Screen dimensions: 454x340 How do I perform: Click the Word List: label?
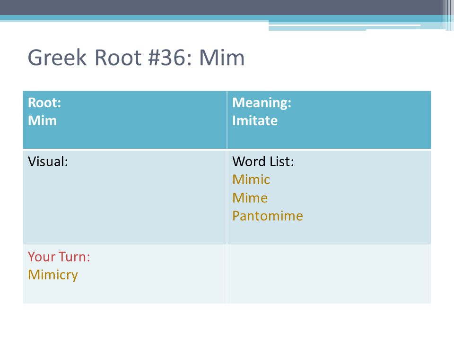coord(263,161)
